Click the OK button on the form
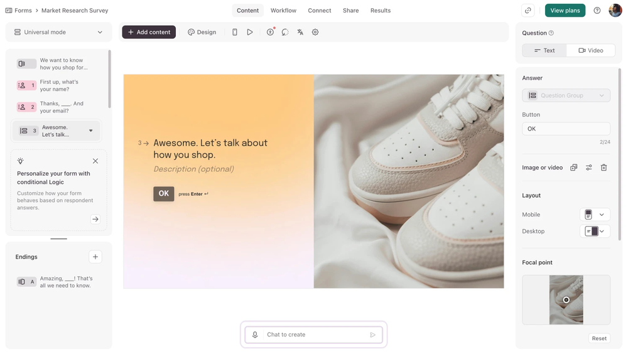This screenshot has height=354, width=628. coord(163,193)
